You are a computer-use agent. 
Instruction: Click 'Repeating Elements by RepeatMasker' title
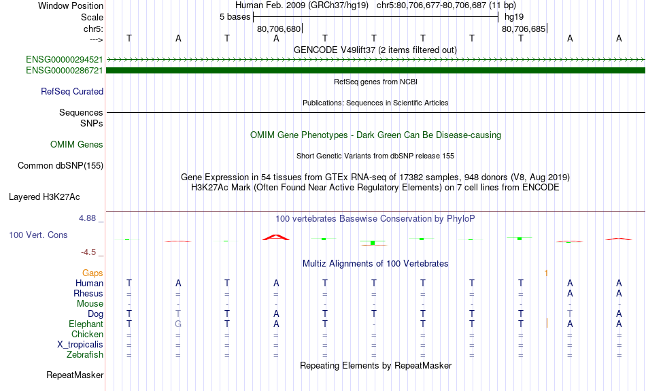click(x=376, y=366)
